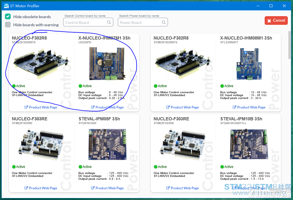Open NUCLEO-F302R8 Product Web Page in IHM08M1 card
This screenshot has height=200, width=293.
pos(183,107)
